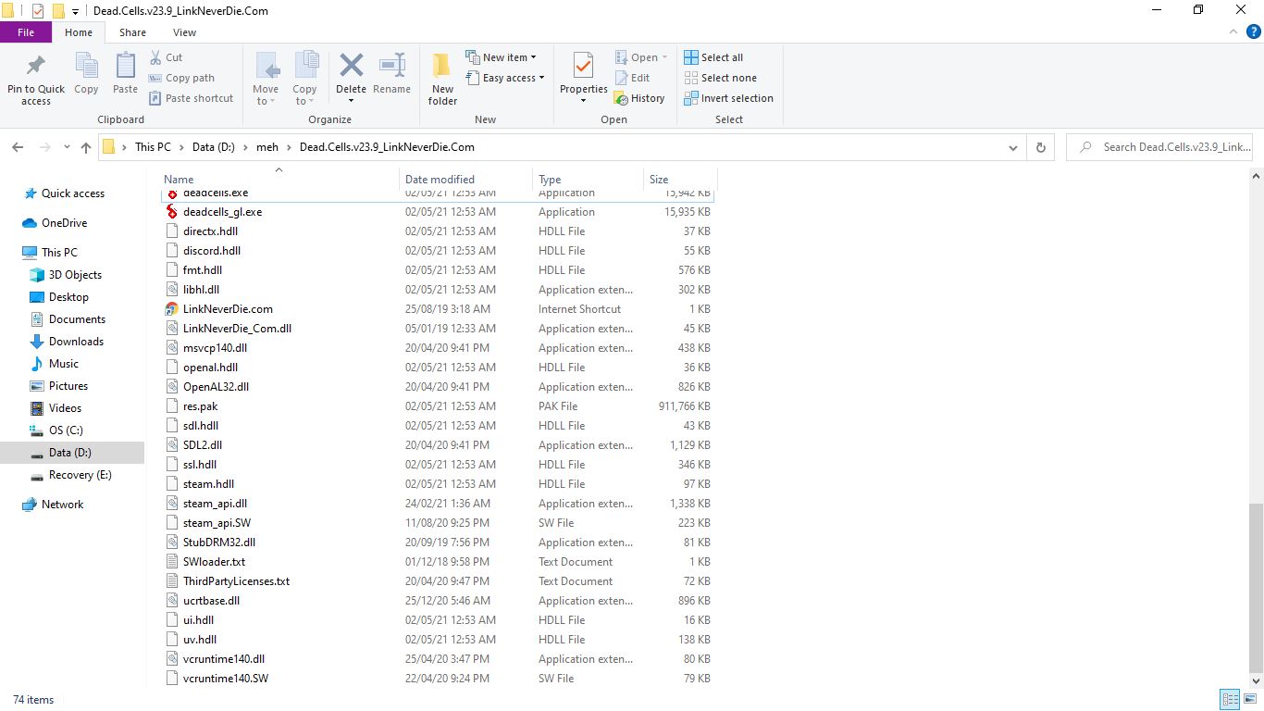
Task: Open the Help question mark icon
Action: [1254, 31]
